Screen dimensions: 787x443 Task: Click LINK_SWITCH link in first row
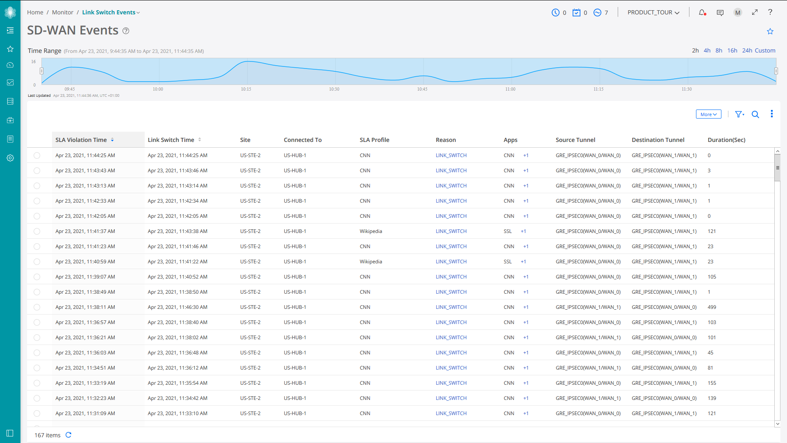[x=451, y=155]
